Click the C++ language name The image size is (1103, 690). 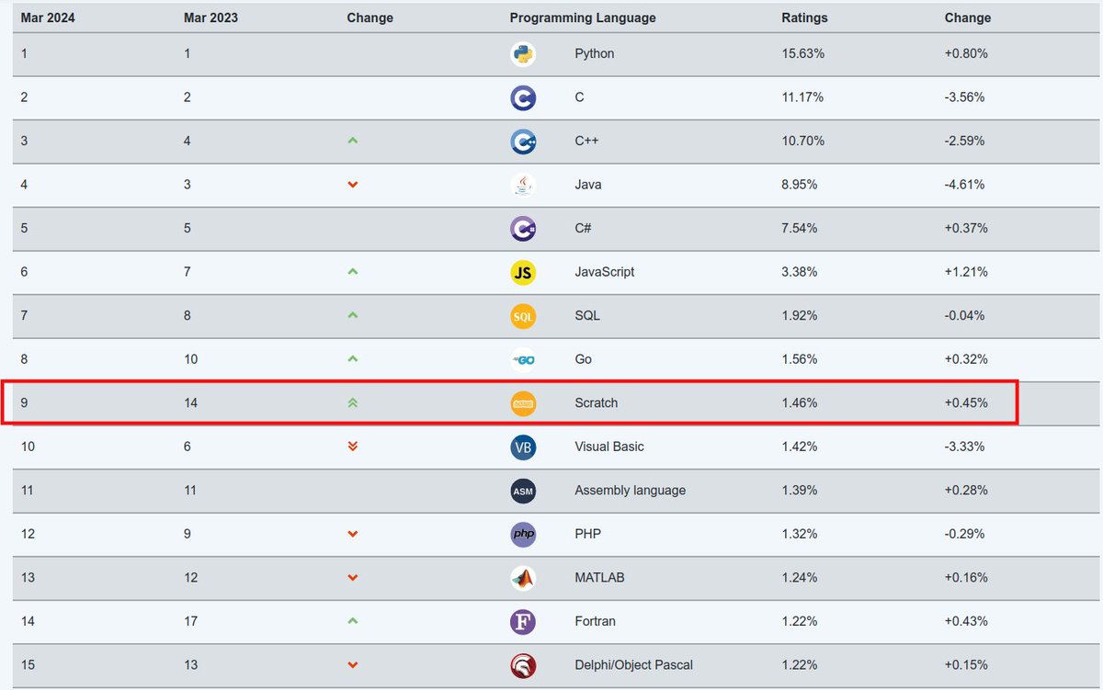pyautogui.click(x=588, y=141)
